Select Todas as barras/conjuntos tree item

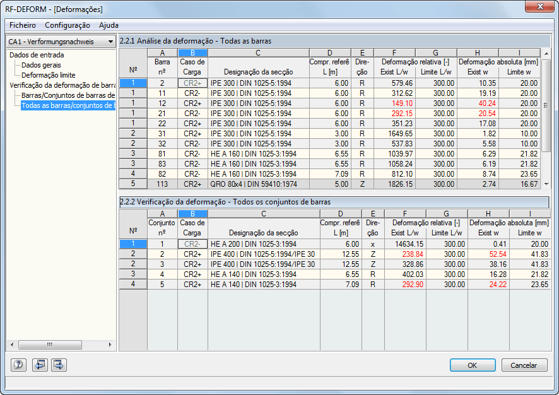[68, 105]
